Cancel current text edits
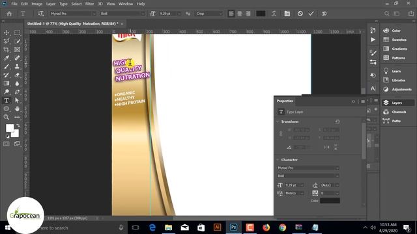The width and height of the screenshot is (417, 234). (x=300, y=14)
